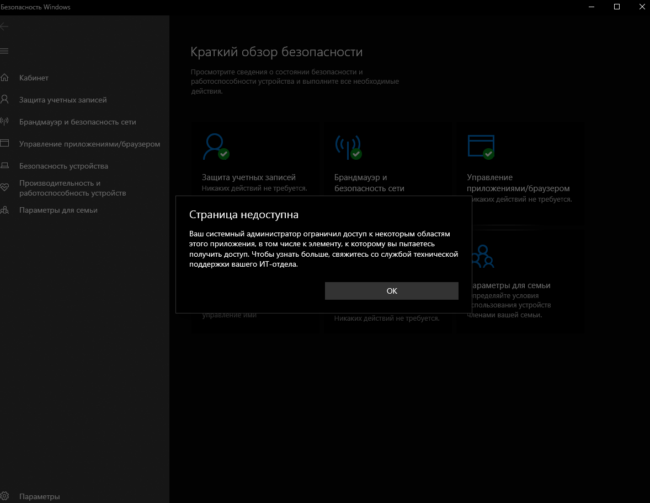The height and width of the screenshot is (503, 650).
Task: Click the heart device health icon
Action: pos(4,187)
